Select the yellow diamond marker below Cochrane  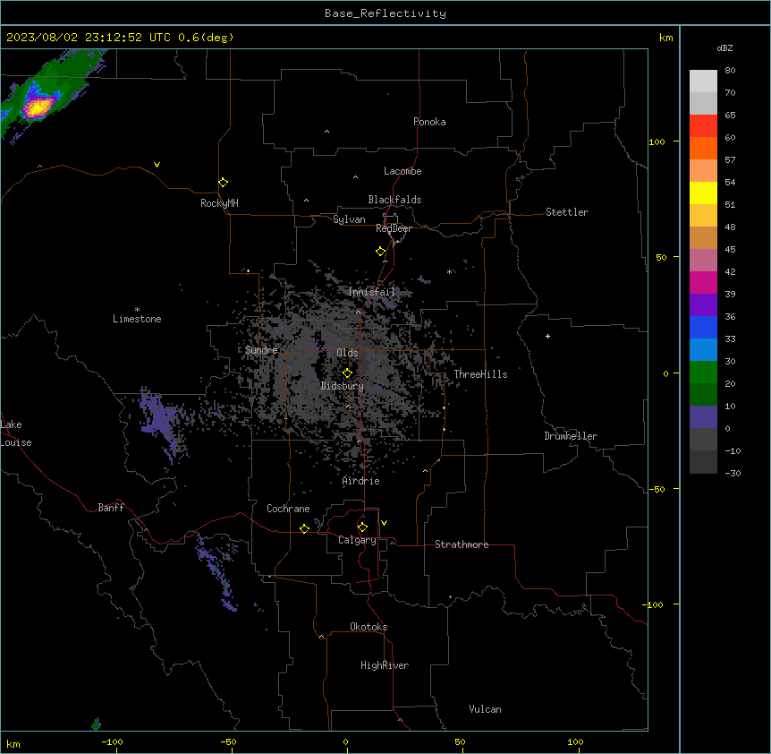pos(304,528)
